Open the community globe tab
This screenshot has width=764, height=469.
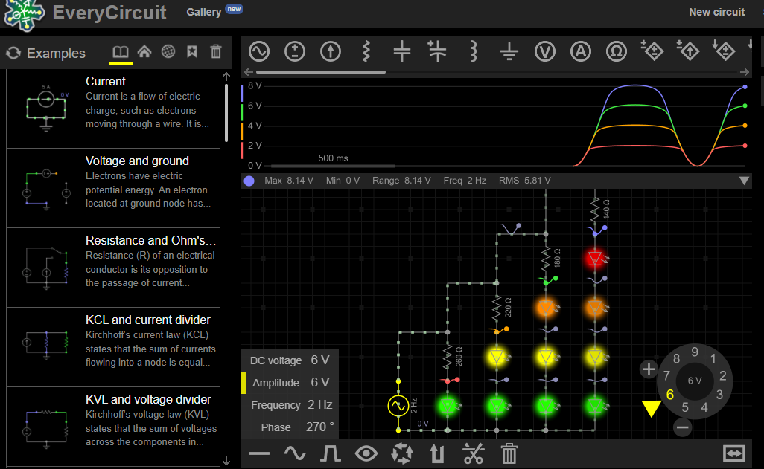[x=168, y=51]
